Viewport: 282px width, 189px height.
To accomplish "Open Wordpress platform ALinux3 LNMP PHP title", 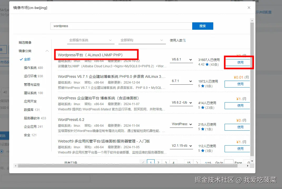I will pos(90,55).
